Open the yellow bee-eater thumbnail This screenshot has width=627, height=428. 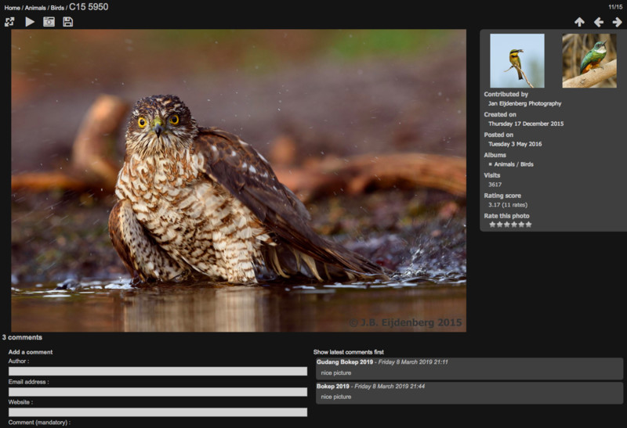pos(517,60)
